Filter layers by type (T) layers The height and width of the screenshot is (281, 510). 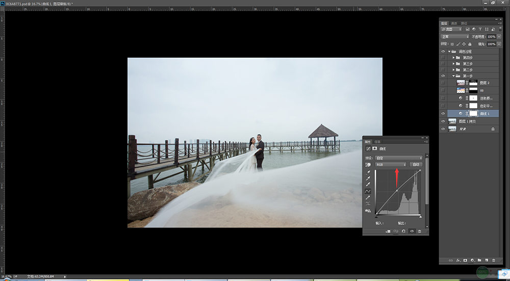pos(480,29)
